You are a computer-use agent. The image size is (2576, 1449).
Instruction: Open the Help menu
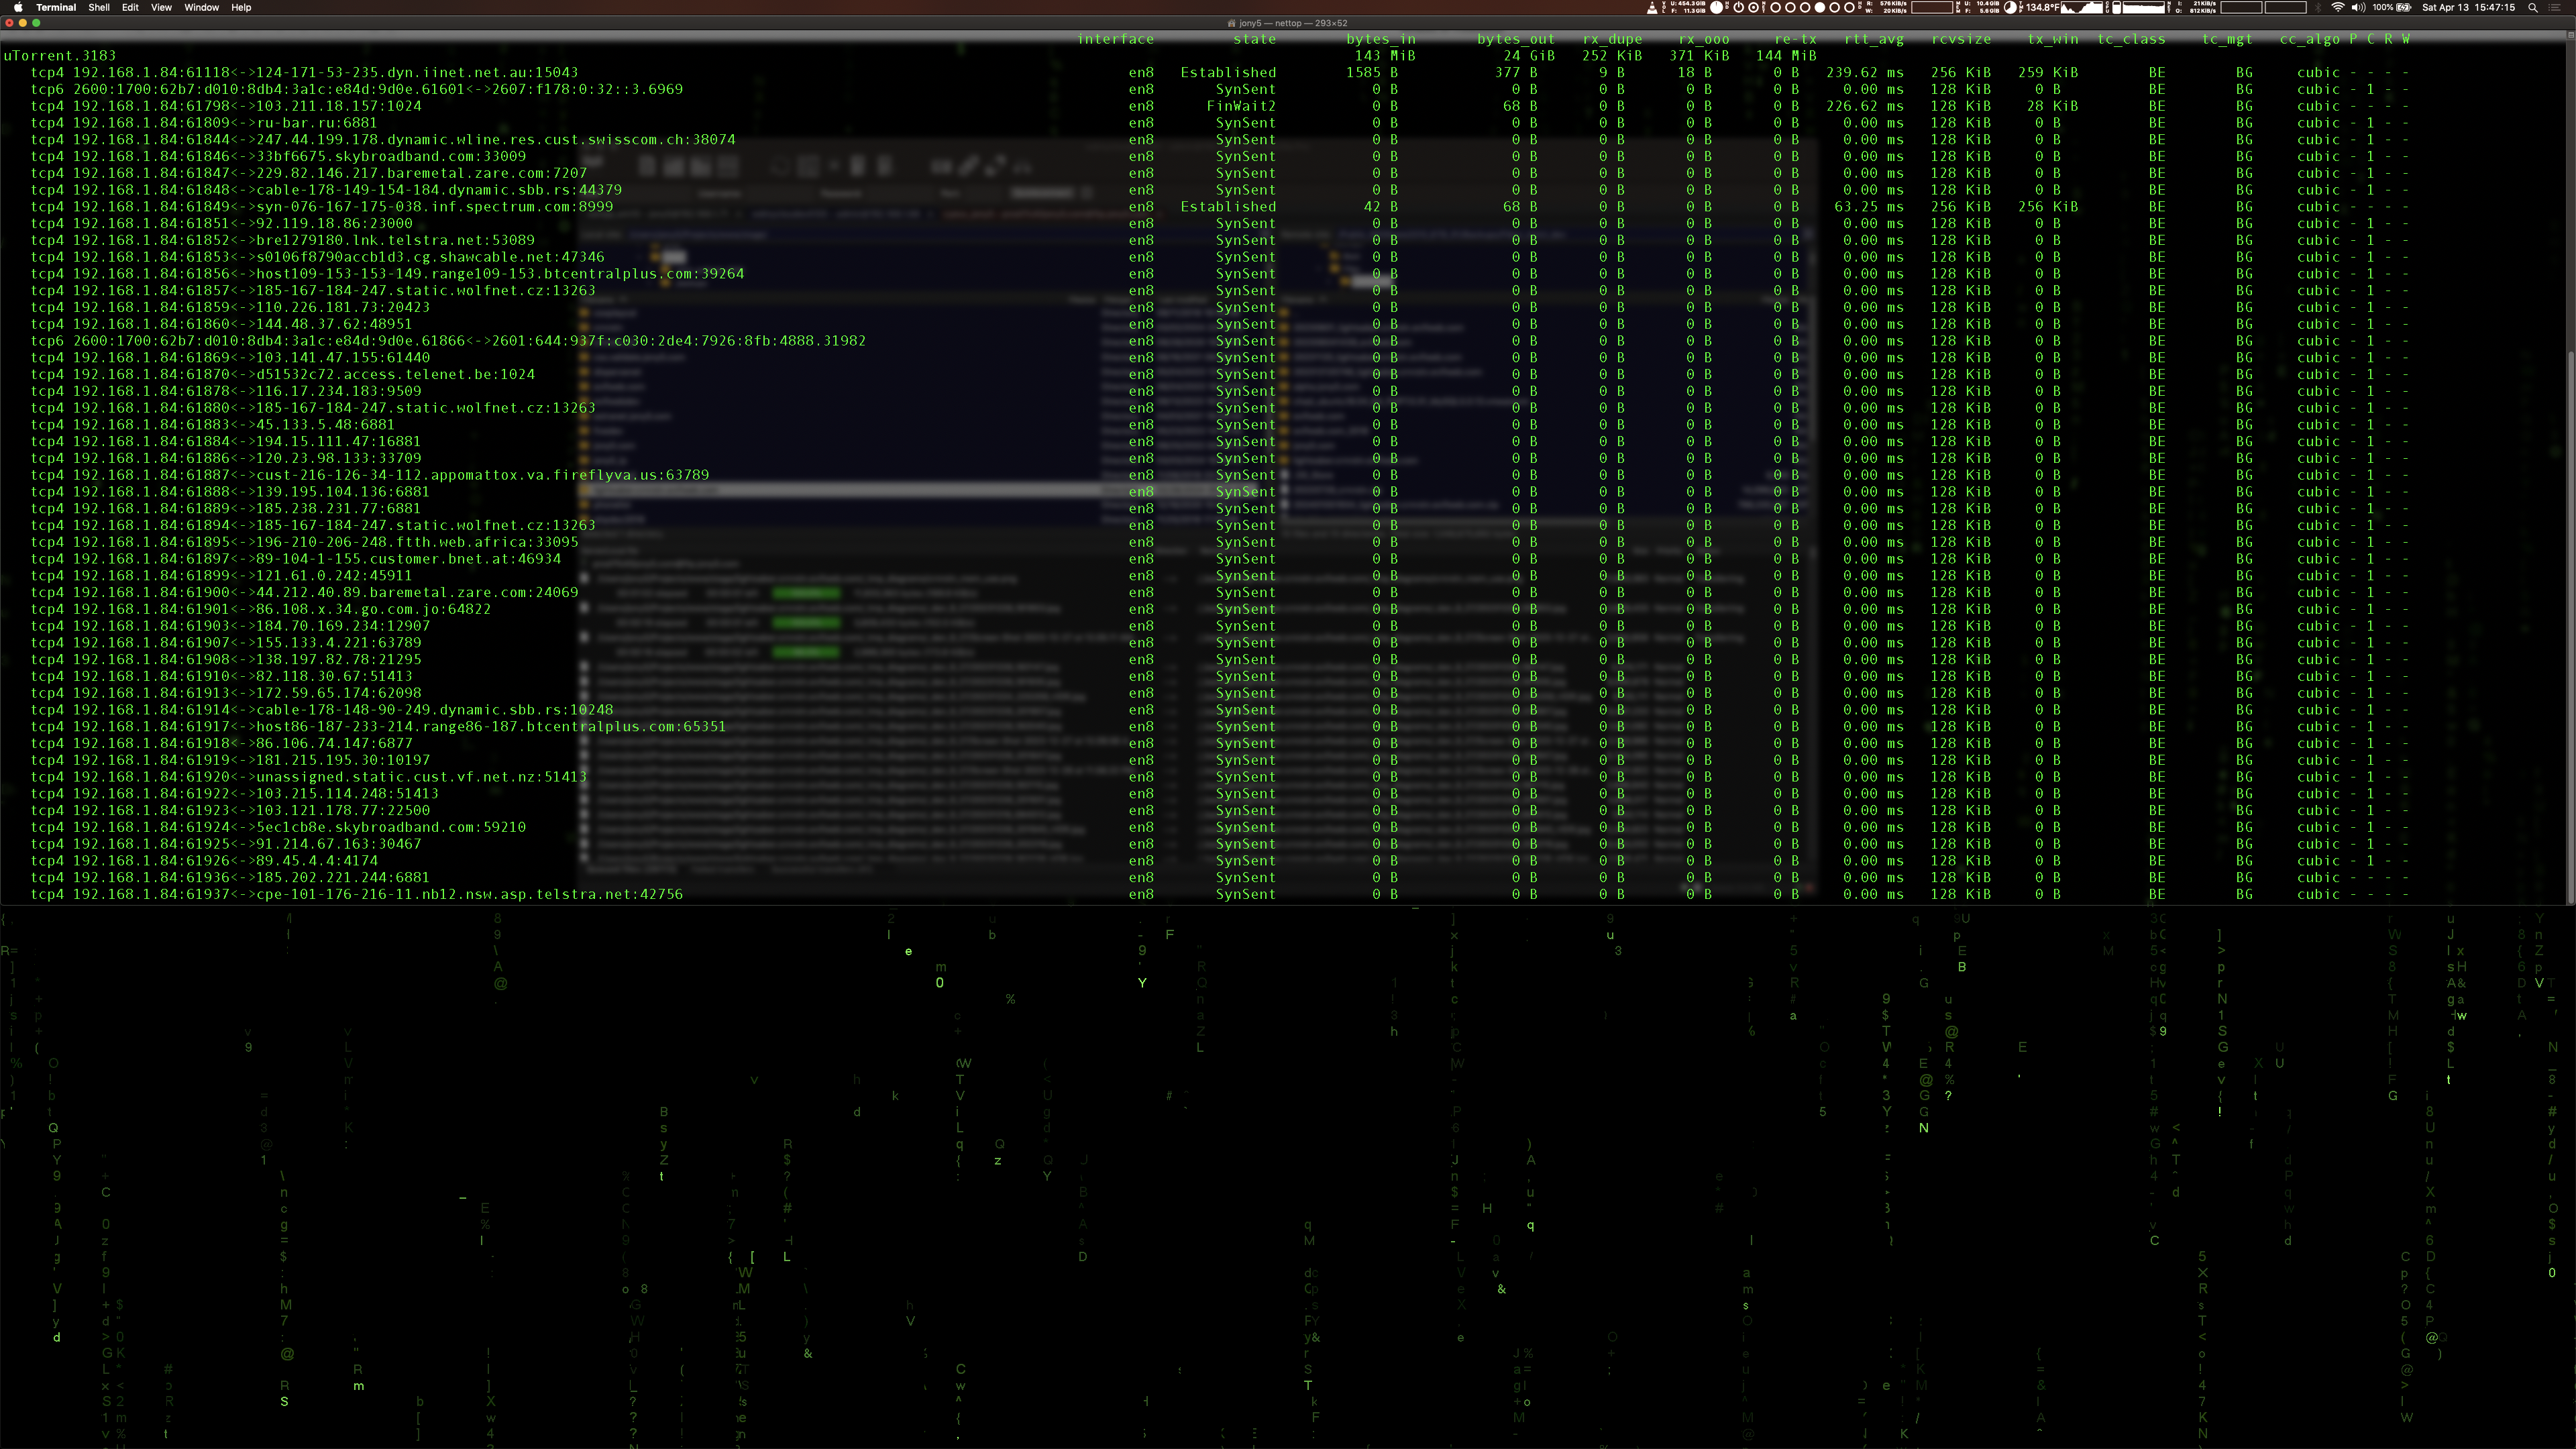(x=241, y=7)
